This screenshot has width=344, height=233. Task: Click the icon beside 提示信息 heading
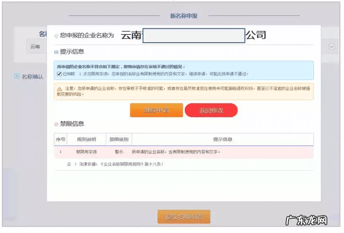coord(56,52)
